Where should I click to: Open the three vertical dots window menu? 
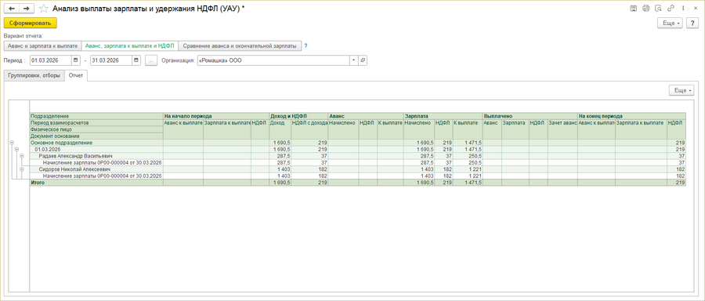click(x=683, y=8)
